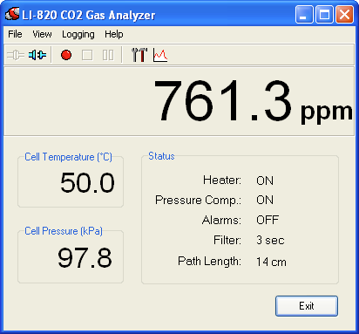The width and height of the screenshot is (359, 334).
Task: Click the LI-820 application icon in title bar
Action: (x=12, y=14)
